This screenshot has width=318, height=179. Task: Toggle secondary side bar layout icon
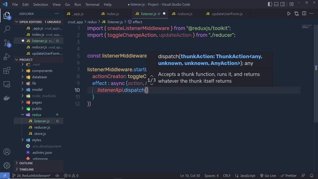pyautogui.click(x=283, y=4)
